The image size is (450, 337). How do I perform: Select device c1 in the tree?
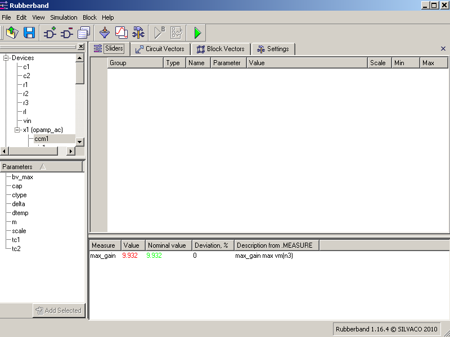coord(26,67)
